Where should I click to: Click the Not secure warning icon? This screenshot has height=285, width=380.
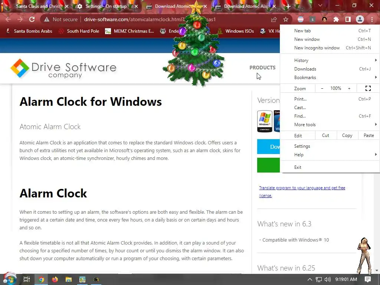(46, 19)
